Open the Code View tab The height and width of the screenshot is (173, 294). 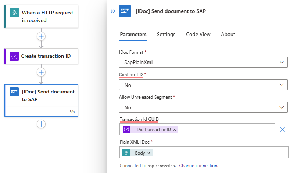pyautogui.click(x=198, y=34)
